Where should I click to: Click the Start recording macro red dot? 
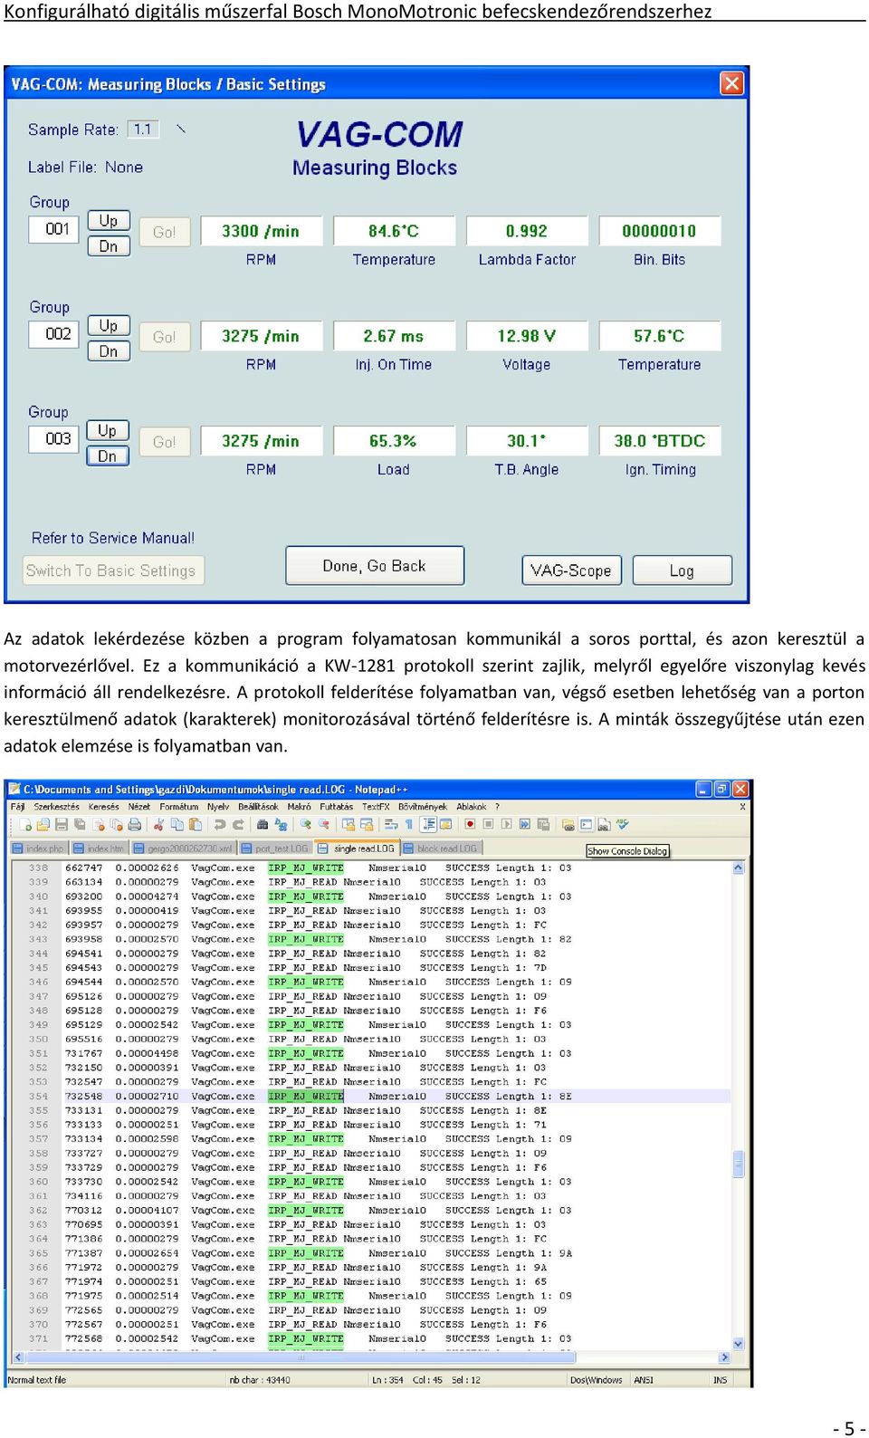pos(470,825)
